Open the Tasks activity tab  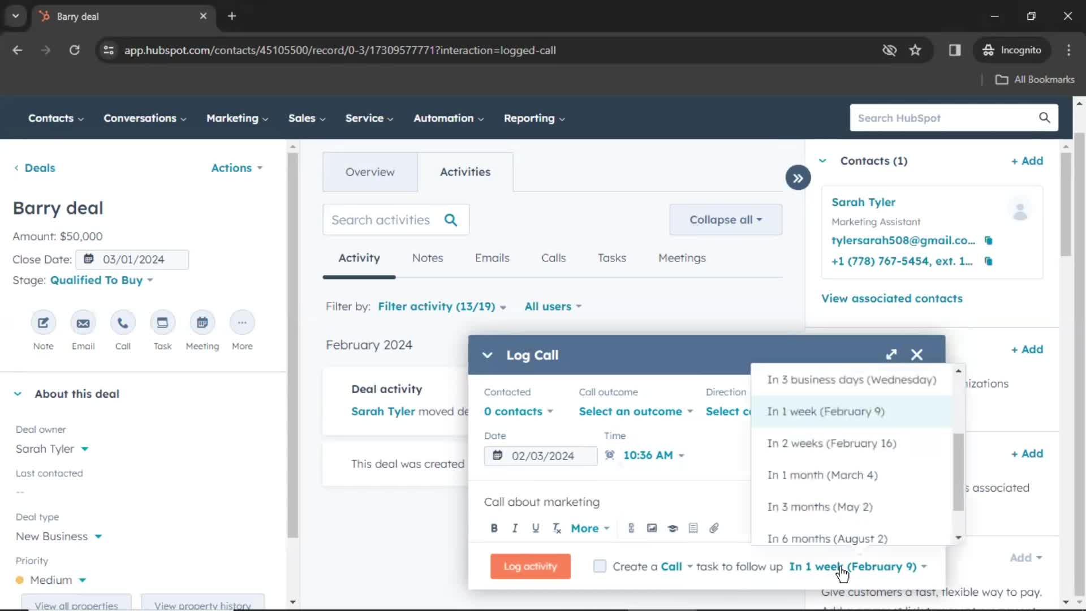pos(612,258)
